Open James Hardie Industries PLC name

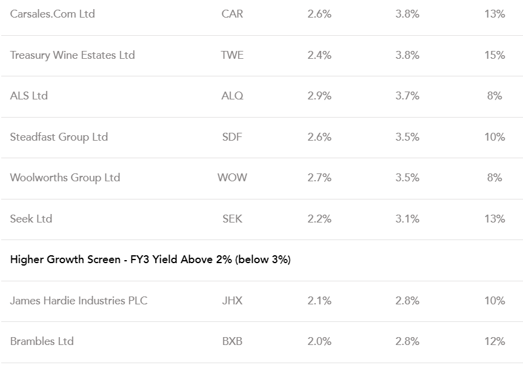79,301
